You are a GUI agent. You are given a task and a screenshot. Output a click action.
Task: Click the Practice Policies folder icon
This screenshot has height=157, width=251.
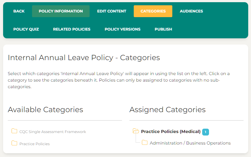coord(14,143)
